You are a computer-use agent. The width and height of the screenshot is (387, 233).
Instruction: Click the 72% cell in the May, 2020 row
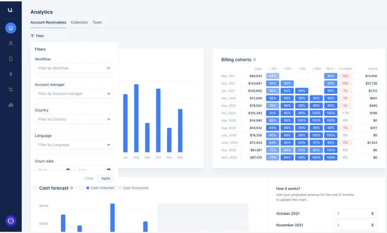(273, 150)
